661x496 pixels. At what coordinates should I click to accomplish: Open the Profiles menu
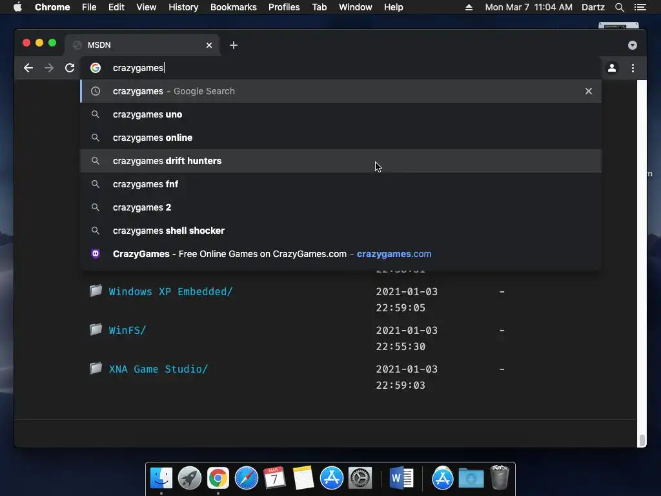pos(284,7)
